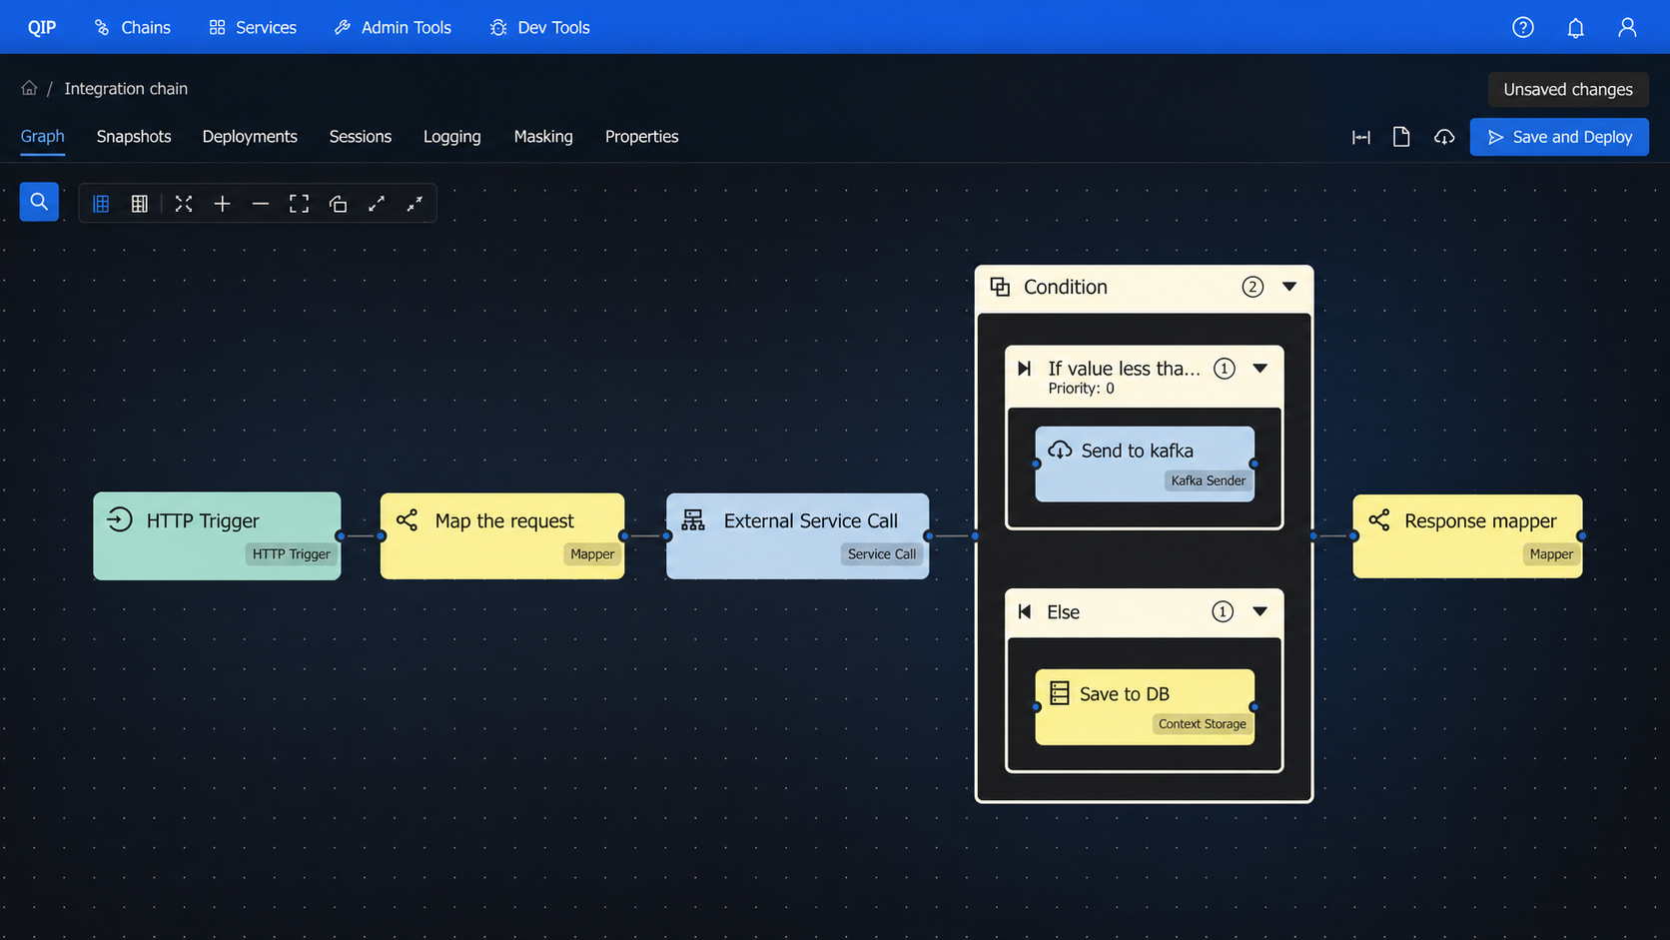Open the notifications bell
Screen dimensions: 1670x940
click(1575, 28)
